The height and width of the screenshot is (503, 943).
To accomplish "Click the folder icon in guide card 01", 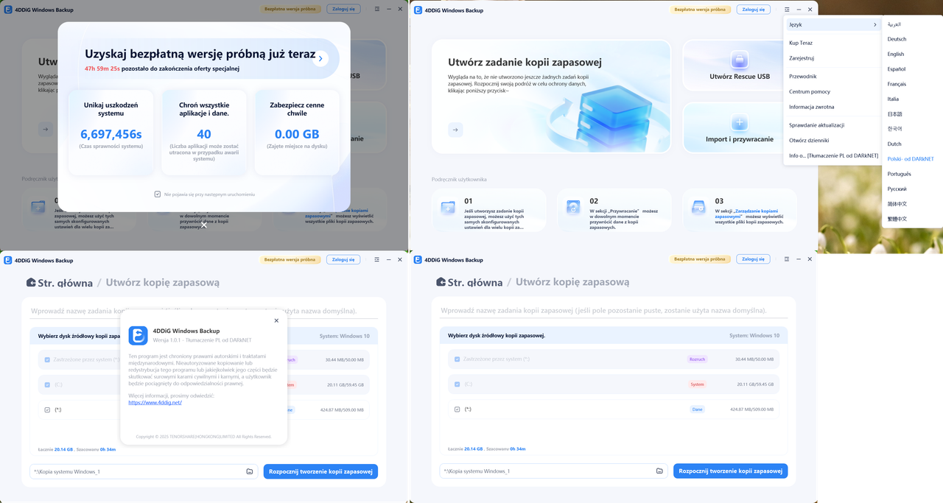I will pyautogui.click(x=448, y=208).
